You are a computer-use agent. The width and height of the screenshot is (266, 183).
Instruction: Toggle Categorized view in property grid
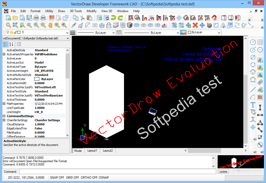(5, 44)
